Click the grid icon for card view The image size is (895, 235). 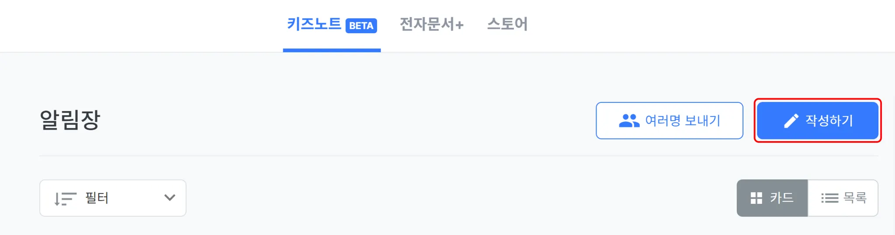coord(756,198)
